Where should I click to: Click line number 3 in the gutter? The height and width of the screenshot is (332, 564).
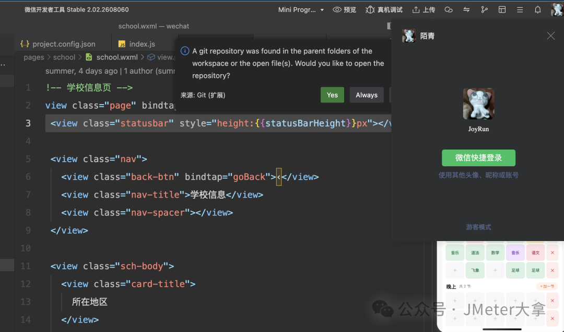28,123
